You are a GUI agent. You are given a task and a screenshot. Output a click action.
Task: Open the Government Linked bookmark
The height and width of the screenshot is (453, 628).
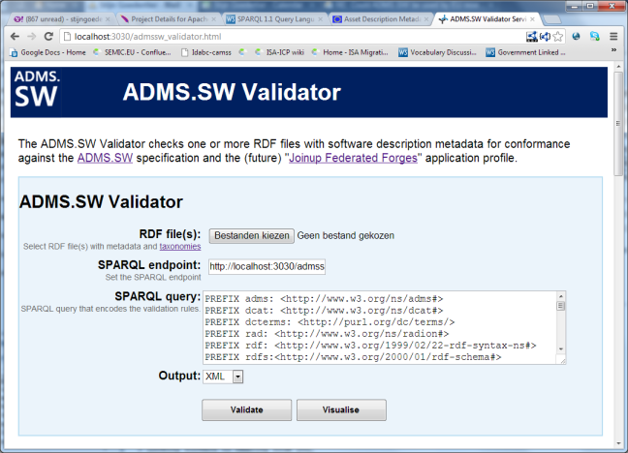pyautogui.click(x=526, y=52)
